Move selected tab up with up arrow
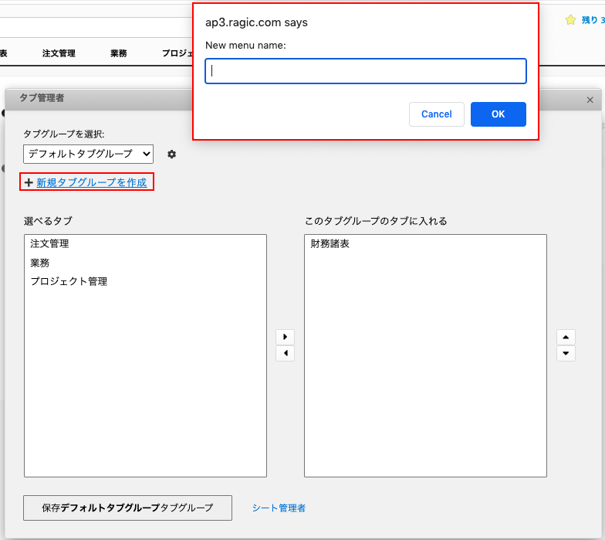 click(566, 337)
